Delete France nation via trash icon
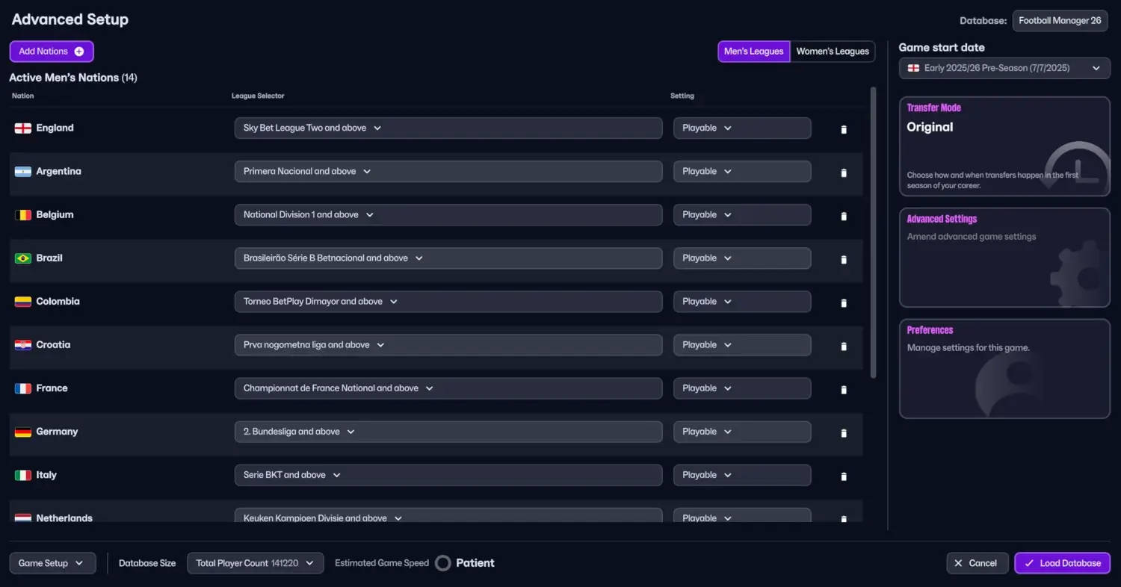The width and height of the screenshot is (1121, 587). 844,389
